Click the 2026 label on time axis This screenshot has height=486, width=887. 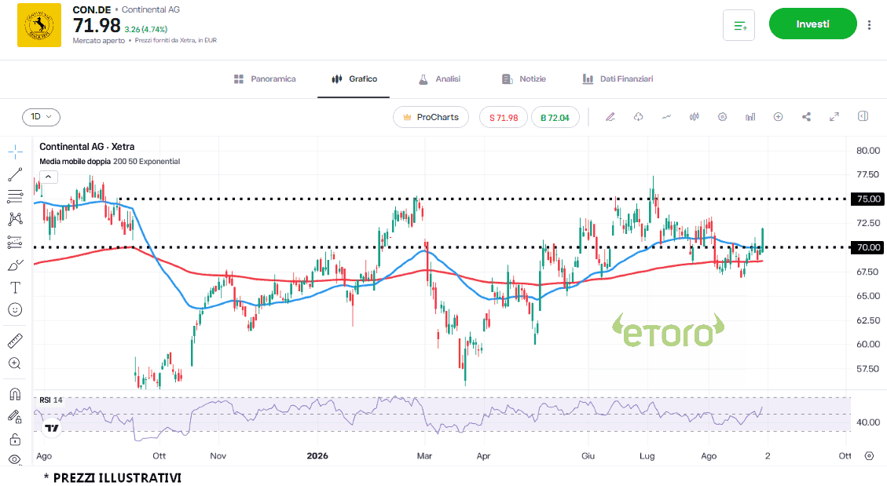point(317,456)
